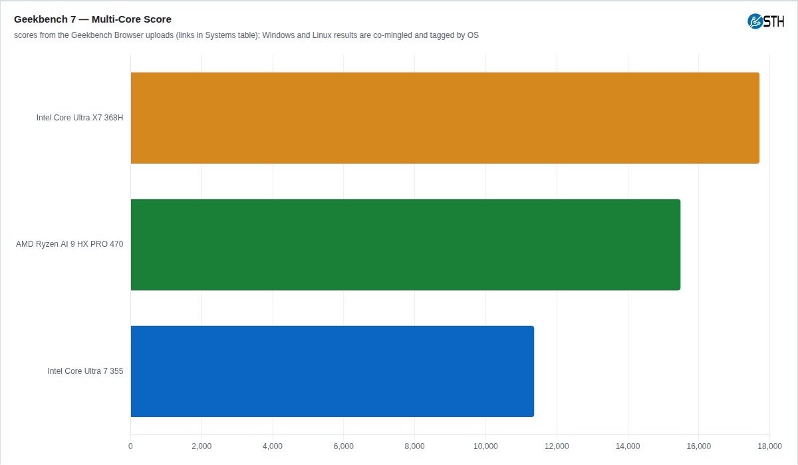Click the Intel Core Ultra 7 355 label
798x465 pixels.
tap(85, 371)
